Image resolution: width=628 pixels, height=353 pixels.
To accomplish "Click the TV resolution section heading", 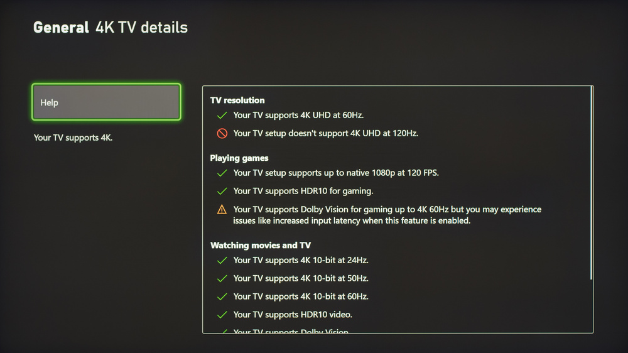I will pyautogui.click(x=237, y=100).
